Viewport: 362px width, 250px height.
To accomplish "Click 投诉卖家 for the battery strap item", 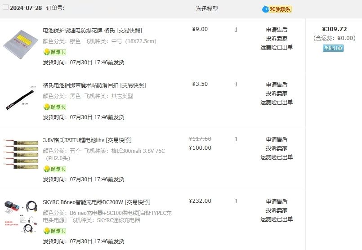I will (277, 94).
